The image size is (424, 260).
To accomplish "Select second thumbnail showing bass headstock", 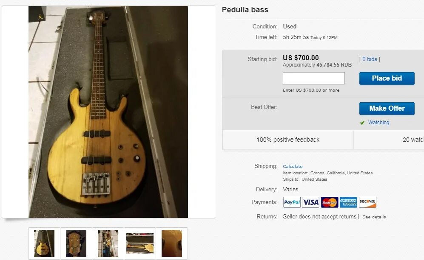I will point(76,243).
